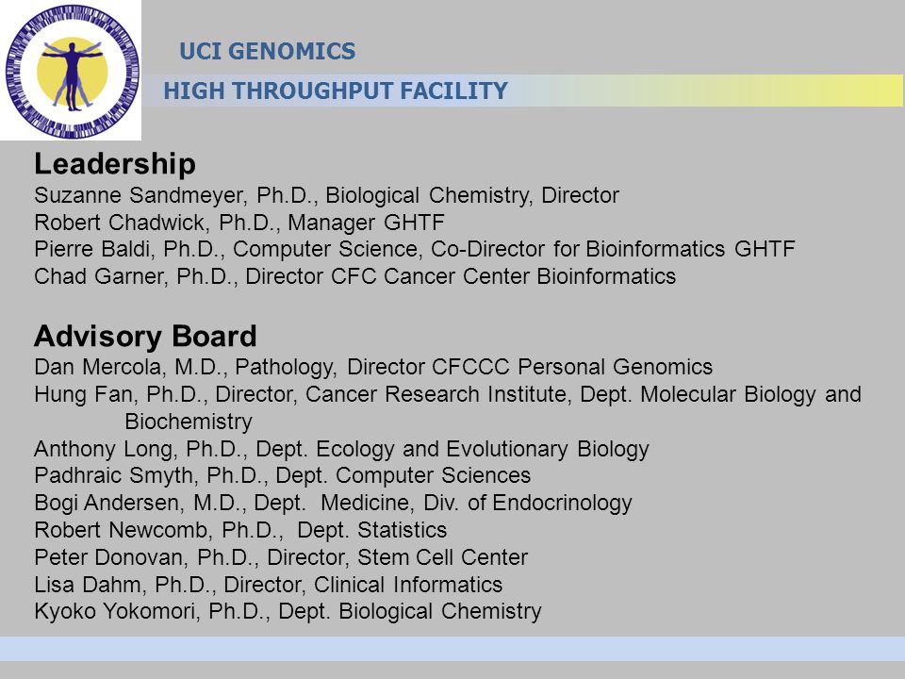This screenshot has height=679, width=905.
Task: Click the Robert Chadwick Manager GHTF line
Action: [239, 223]
